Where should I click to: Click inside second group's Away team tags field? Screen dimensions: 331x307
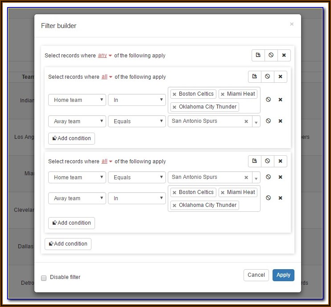249,205
